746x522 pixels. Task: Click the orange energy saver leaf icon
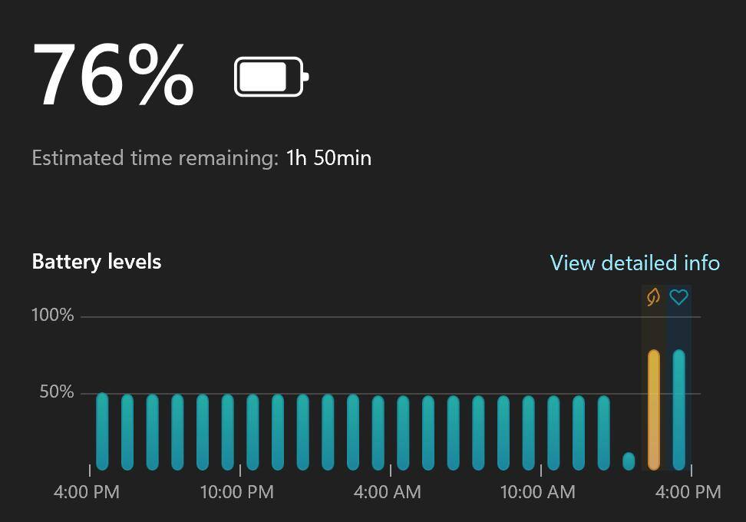tap(653, 297)
